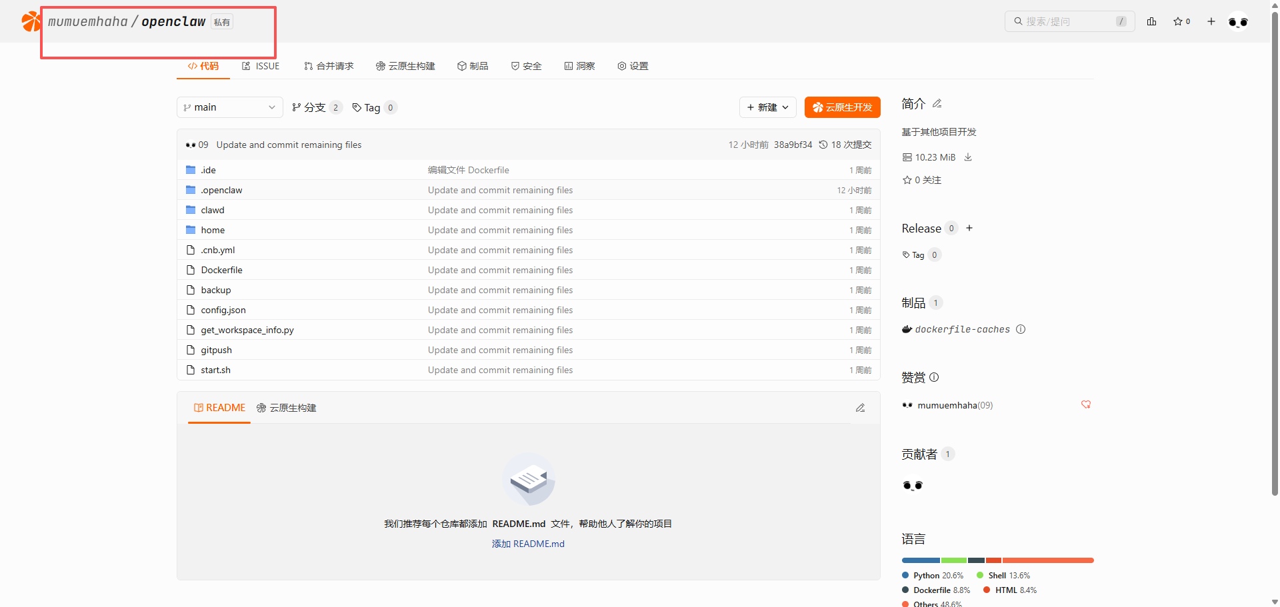
Task: Switch to the ISSUE tab
Action: pos(261,66)
